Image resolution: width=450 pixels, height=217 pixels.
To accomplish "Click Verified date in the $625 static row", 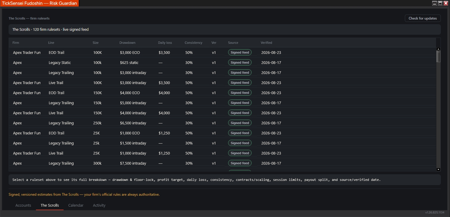I will click(x=271, y=62).
